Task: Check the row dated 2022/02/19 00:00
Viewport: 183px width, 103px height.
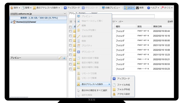Action: point(70,41)
